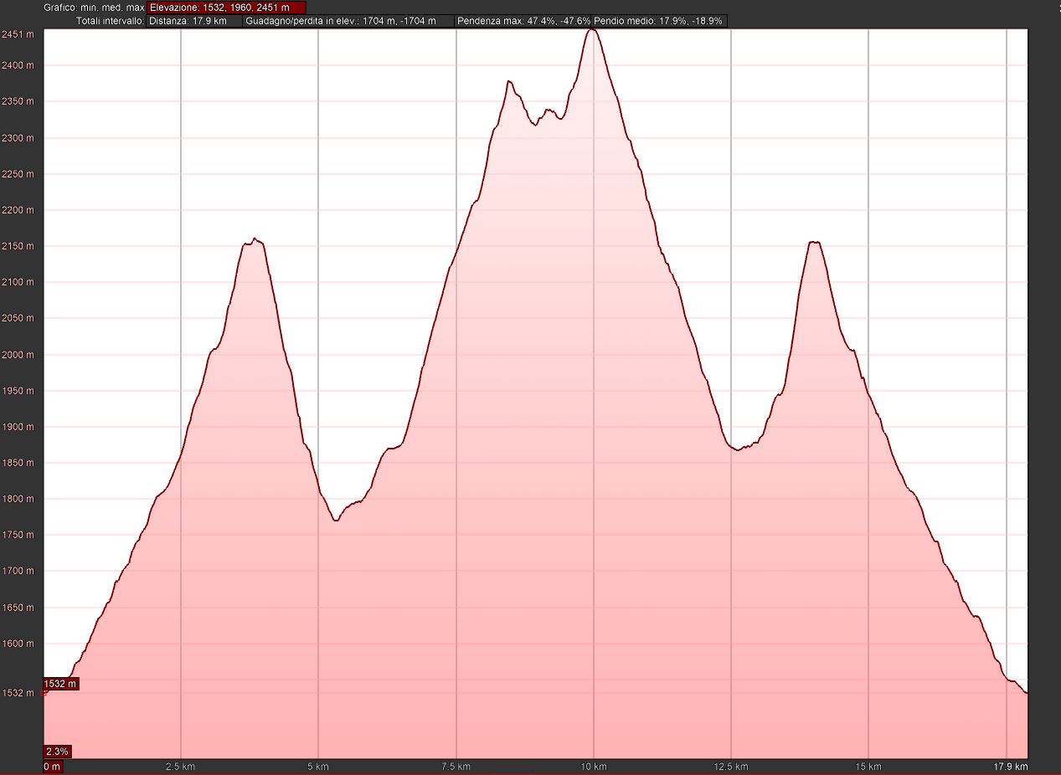
Task: Click the Totali intervallo label
Action: point(110,21)
